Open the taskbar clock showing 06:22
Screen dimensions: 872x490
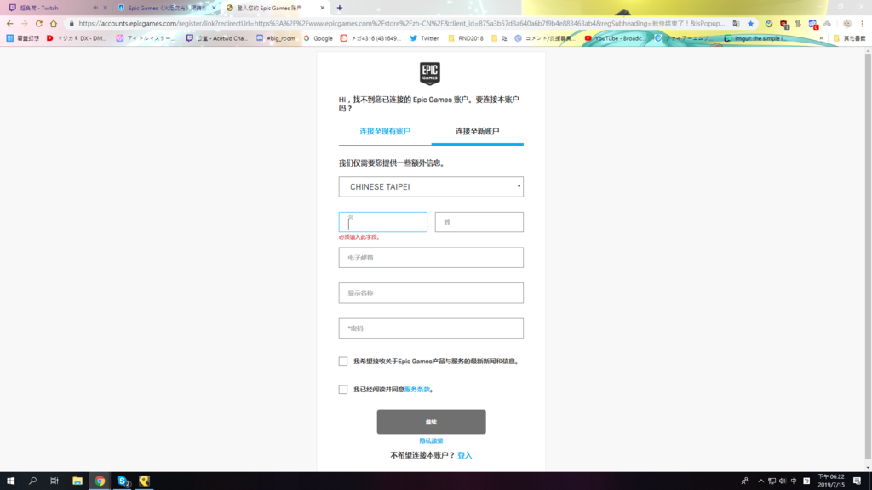click(831, 481)
